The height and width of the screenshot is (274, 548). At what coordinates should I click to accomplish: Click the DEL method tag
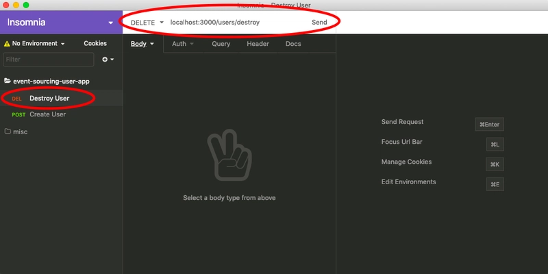click(x=16, y=99)
